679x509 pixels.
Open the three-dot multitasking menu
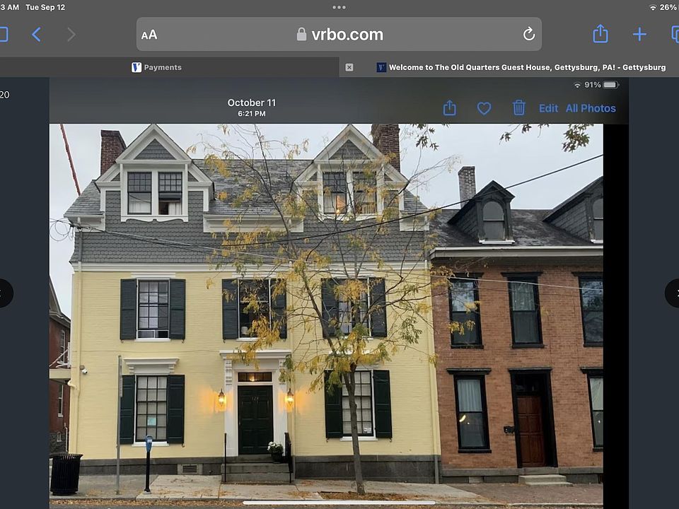pyautogui.click(x=339, y=7)
